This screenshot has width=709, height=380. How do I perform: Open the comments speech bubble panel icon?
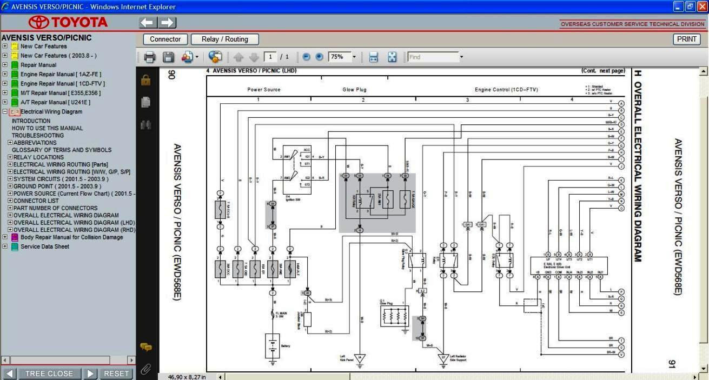(146, 347)
